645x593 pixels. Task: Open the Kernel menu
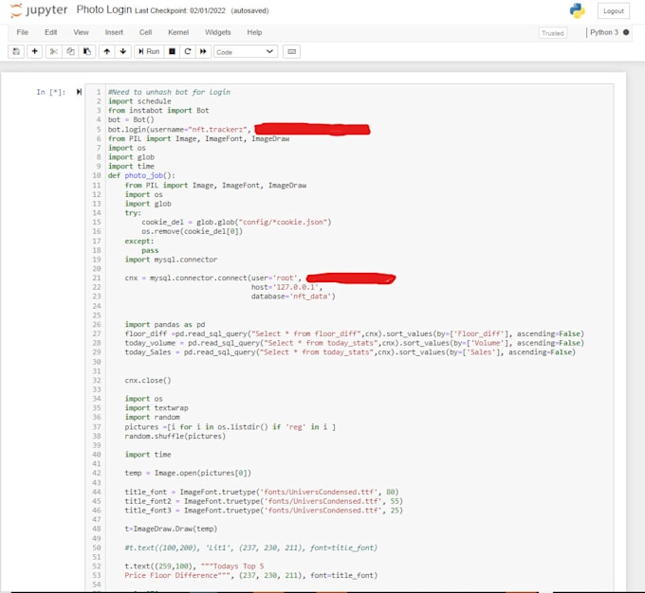coord(178,32)
